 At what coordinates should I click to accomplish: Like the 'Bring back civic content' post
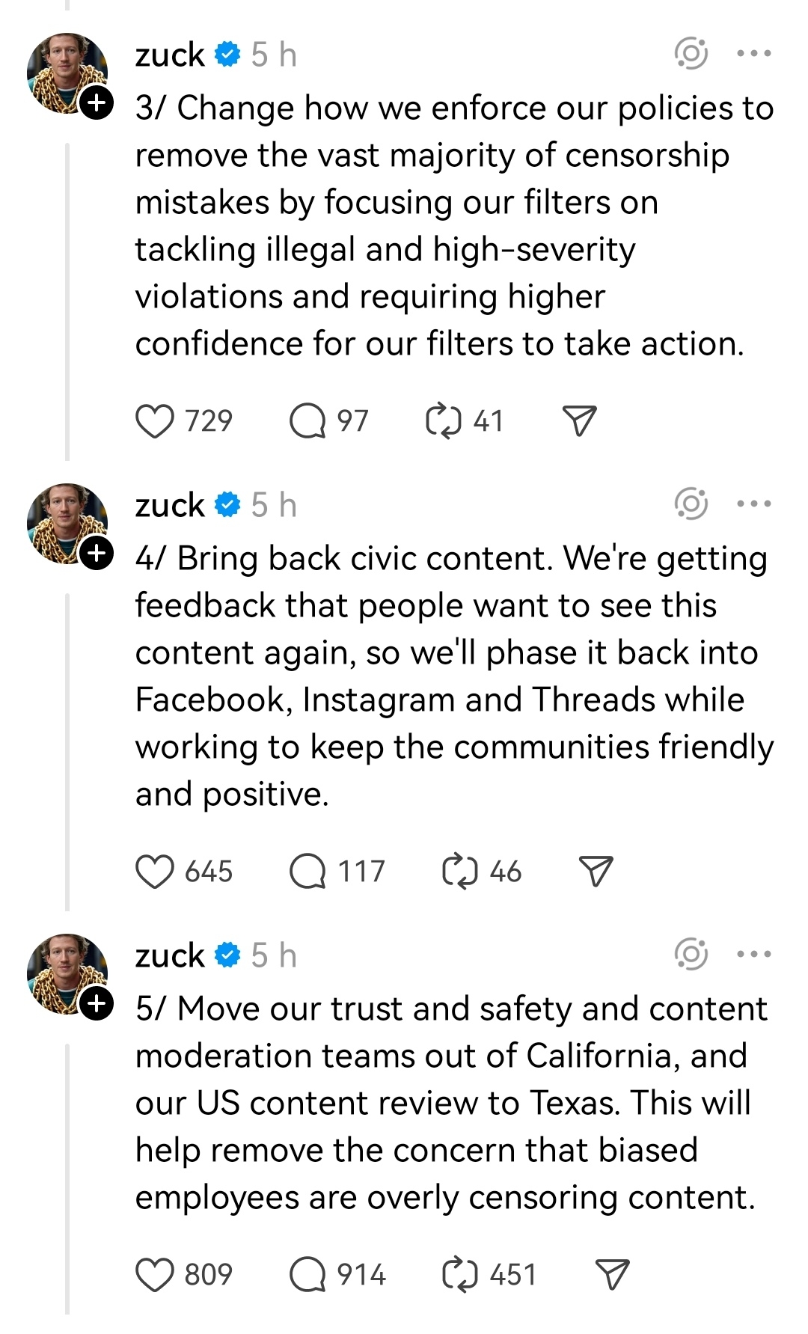(155, 872)
